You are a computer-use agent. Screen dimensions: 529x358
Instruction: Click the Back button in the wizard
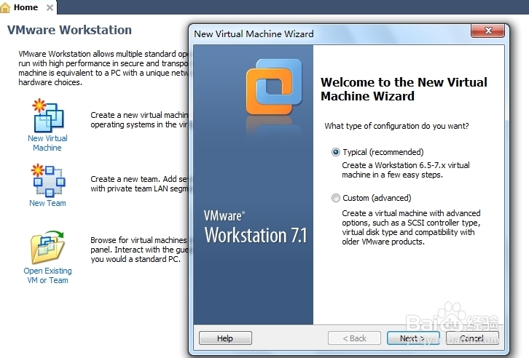(354, 338)
